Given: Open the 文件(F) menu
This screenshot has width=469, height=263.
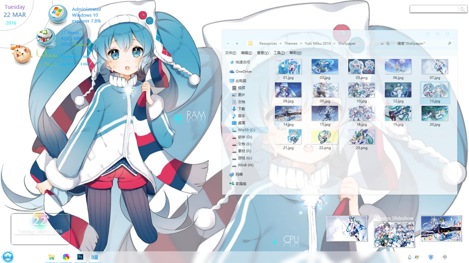Looking at the screenshot, I should coord(230,53).
